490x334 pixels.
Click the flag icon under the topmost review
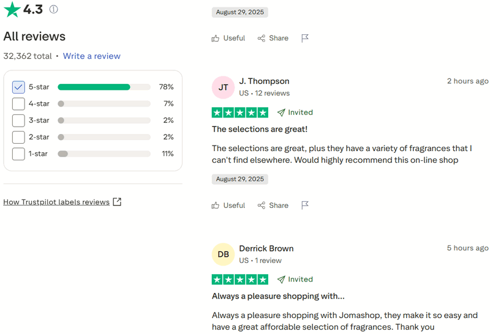(305, 38)
